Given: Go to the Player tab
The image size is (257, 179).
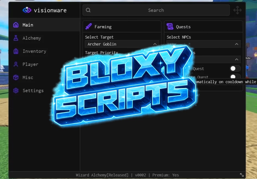Looking at the screenshot, I should [44, 64].
